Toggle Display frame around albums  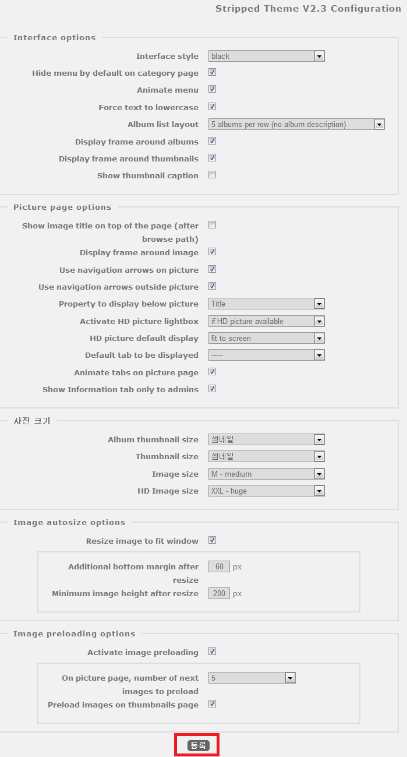[213, 141]
